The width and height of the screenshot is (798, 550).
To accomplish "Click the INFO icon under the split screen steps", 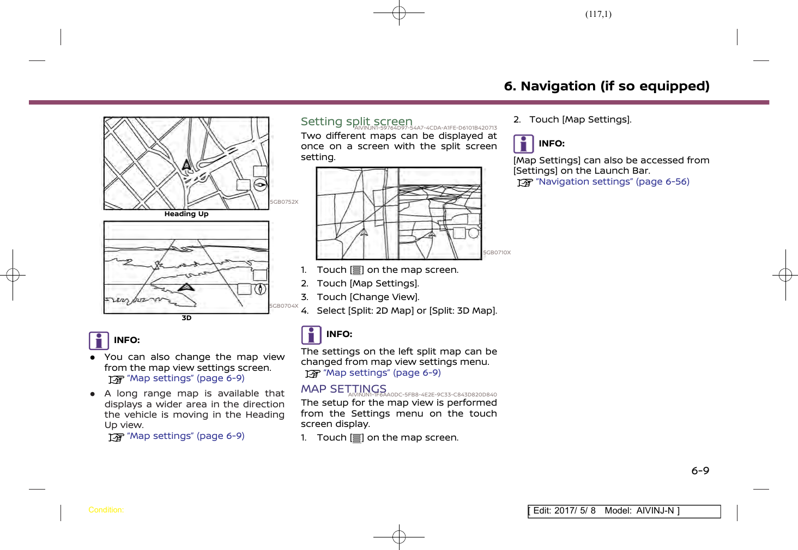I will 311,335.
